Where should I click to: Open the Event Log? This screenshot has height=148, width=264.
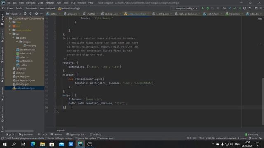251,134
